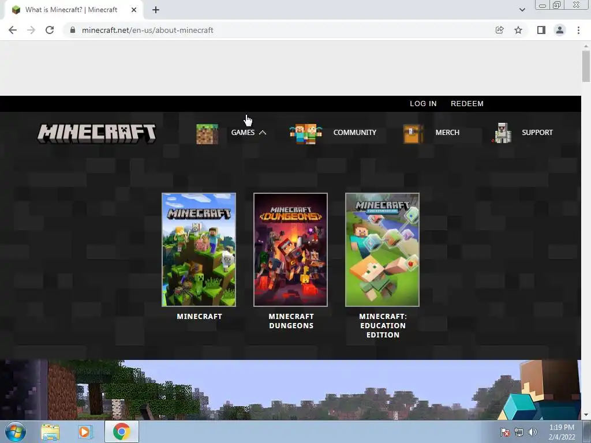Image resolution: width=591 pixels, height=443 pixels.
Task: View site security lock info
Action: point(73,30)
